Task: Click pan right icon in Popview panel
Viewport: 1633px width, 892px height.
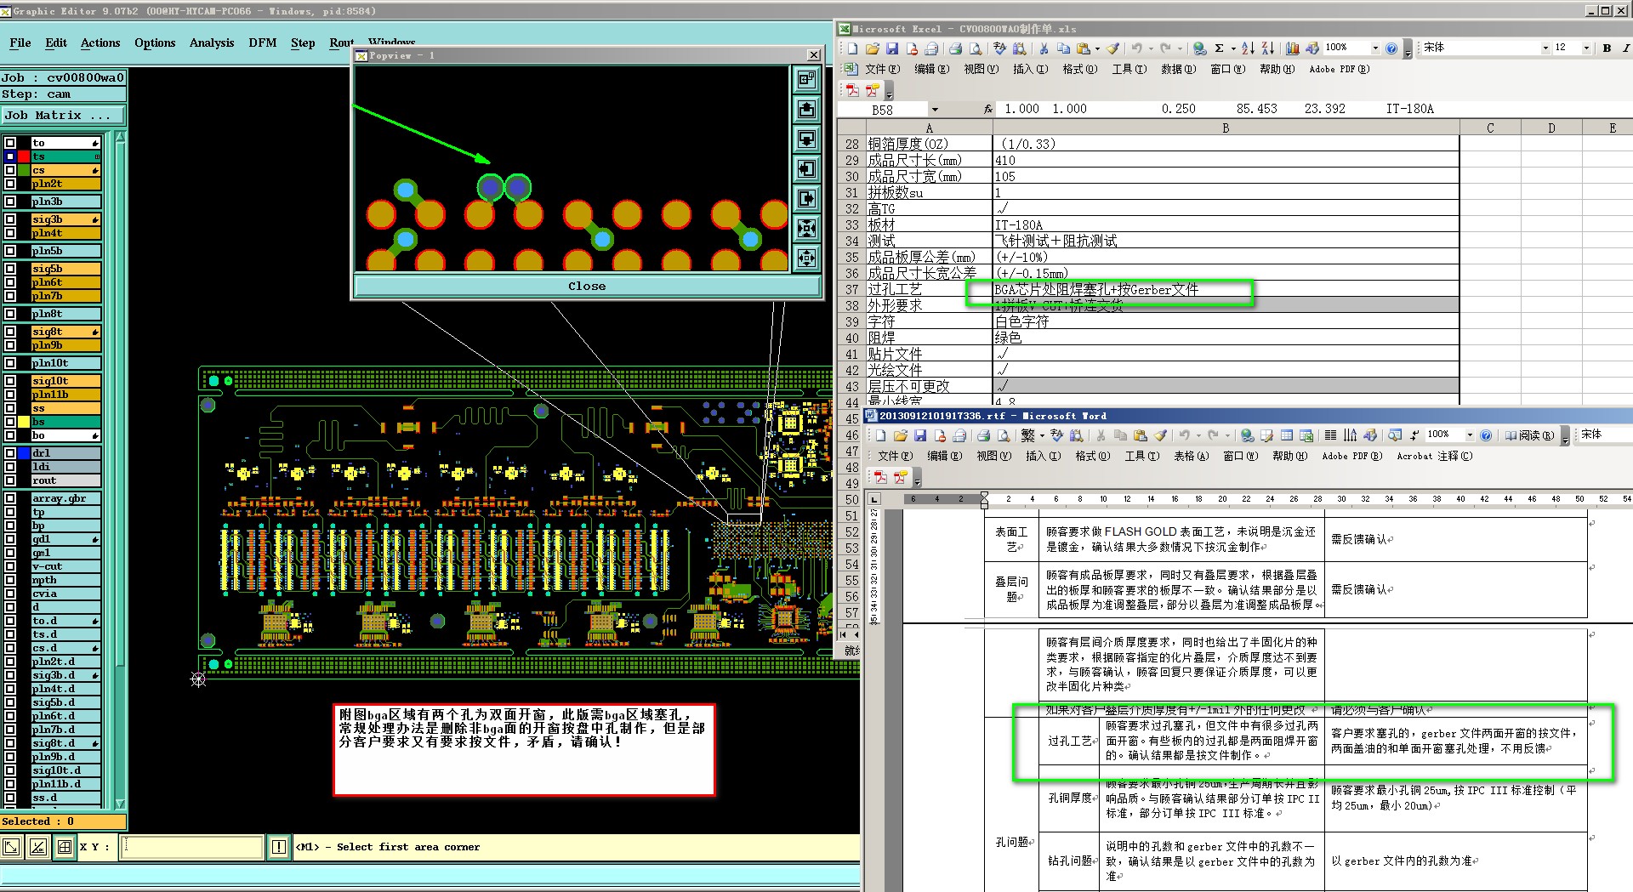Action: tap(805, 198)
